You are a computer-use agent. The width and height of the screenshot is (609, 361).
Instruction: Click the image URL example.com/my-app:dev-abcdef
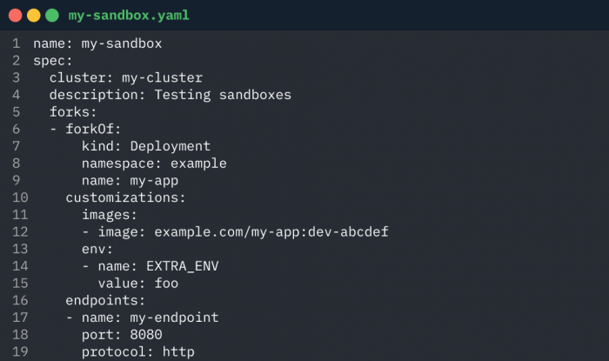pos(271,232)
